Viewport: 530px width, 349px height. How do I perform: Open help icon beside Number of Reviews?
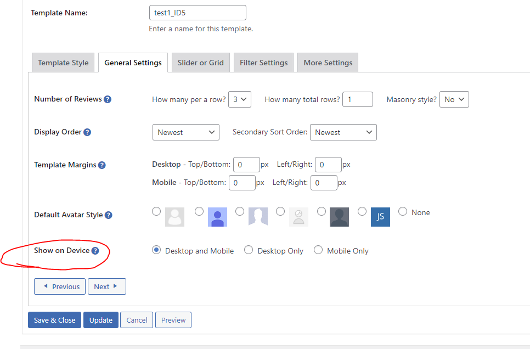108,99
